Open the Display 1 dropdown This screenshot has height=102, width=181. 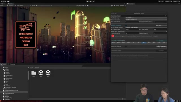click(x=12, y=6)
